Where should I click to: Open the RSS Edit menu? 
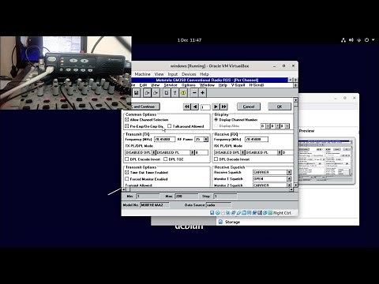[143, 85]
